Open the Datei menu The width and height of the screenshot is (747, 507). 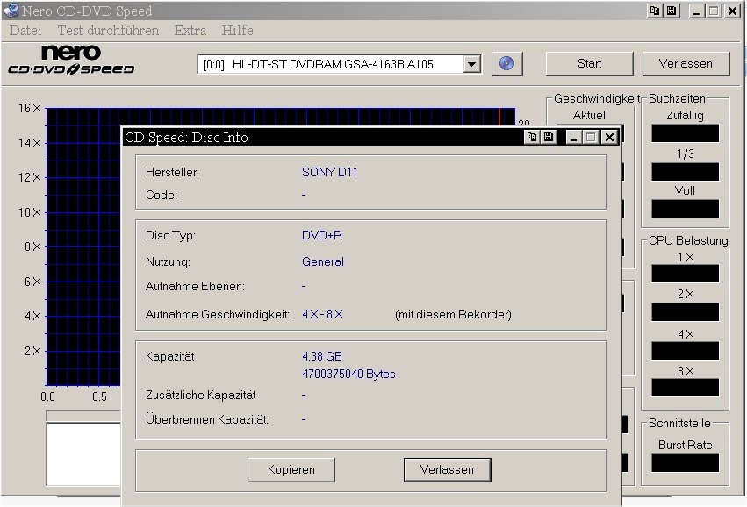click(25, 31)
